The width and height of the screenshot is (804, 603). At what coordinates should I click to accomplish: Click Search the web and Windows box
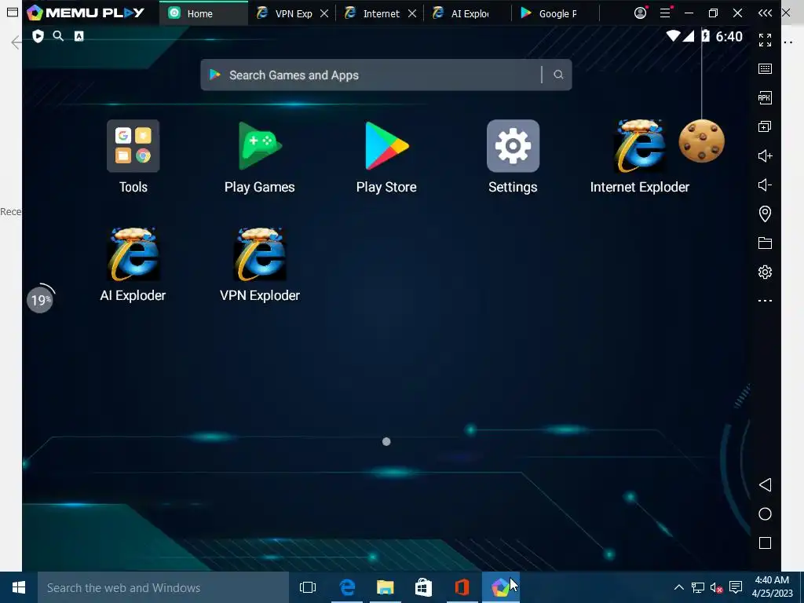[163, 587]
